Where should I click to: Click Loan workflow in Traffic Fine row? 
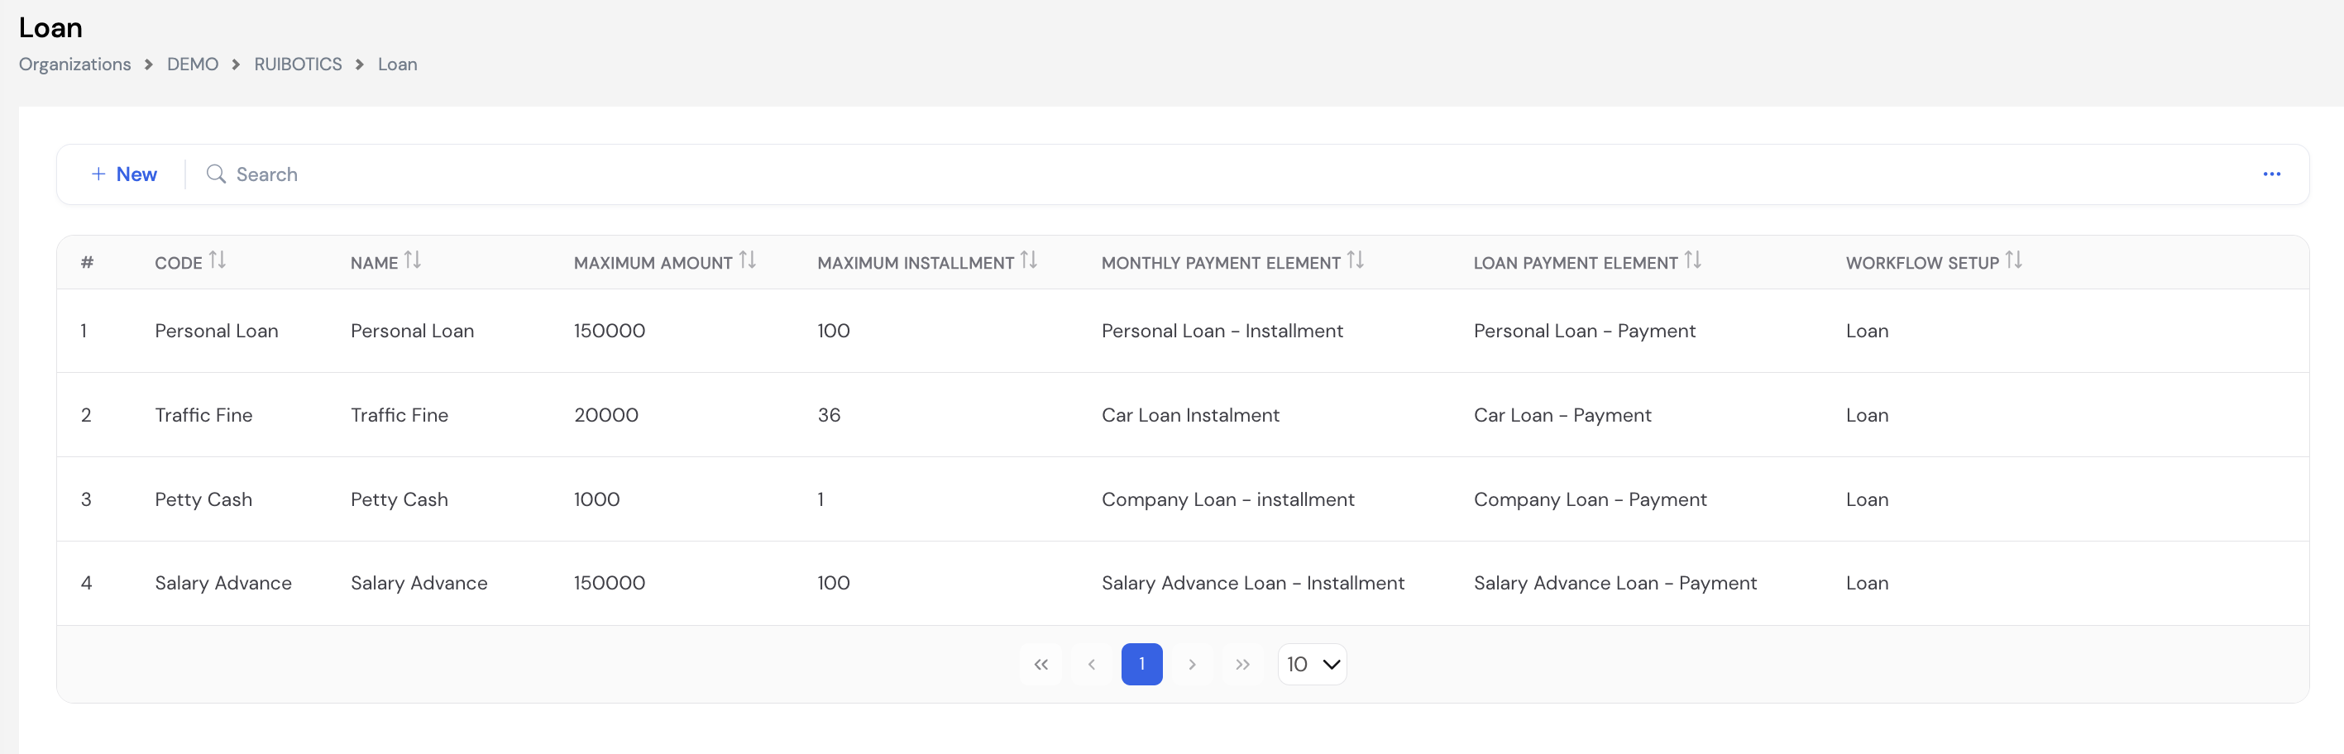1868,415
